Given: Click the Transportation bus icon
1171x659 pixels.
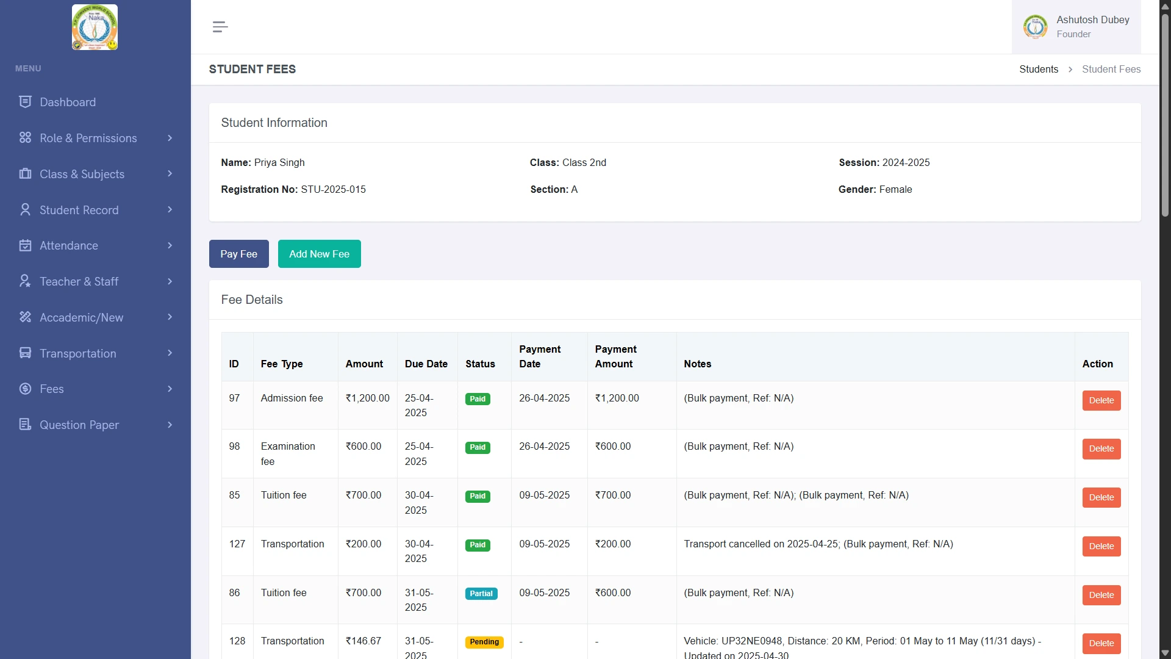Looking at the screenshot, I should coord(25,353).
